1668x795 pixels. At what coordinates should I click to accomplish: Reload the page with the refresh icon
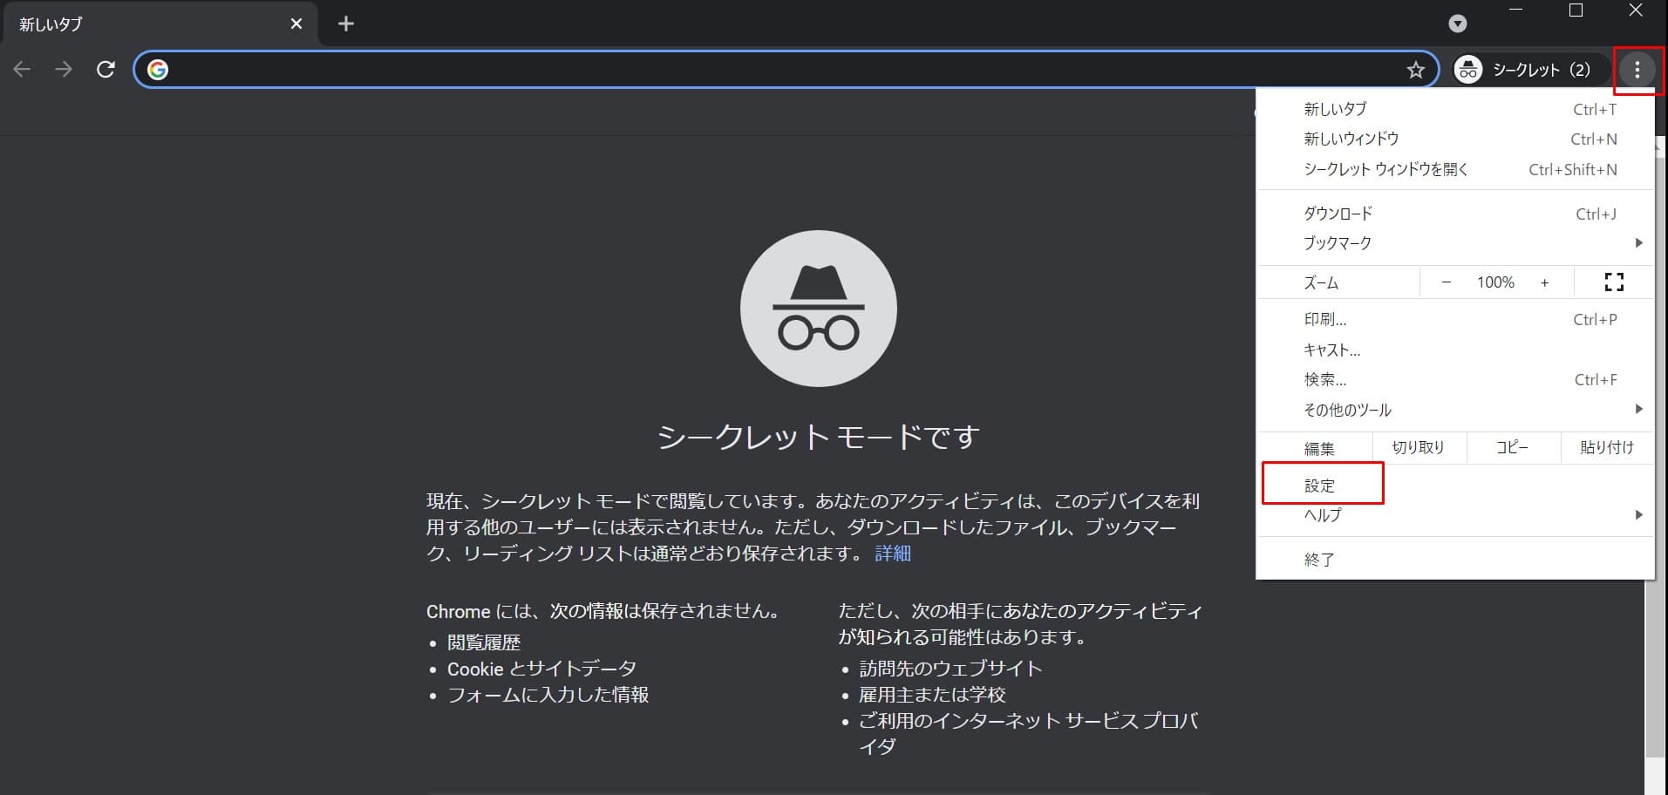[106, 70]
